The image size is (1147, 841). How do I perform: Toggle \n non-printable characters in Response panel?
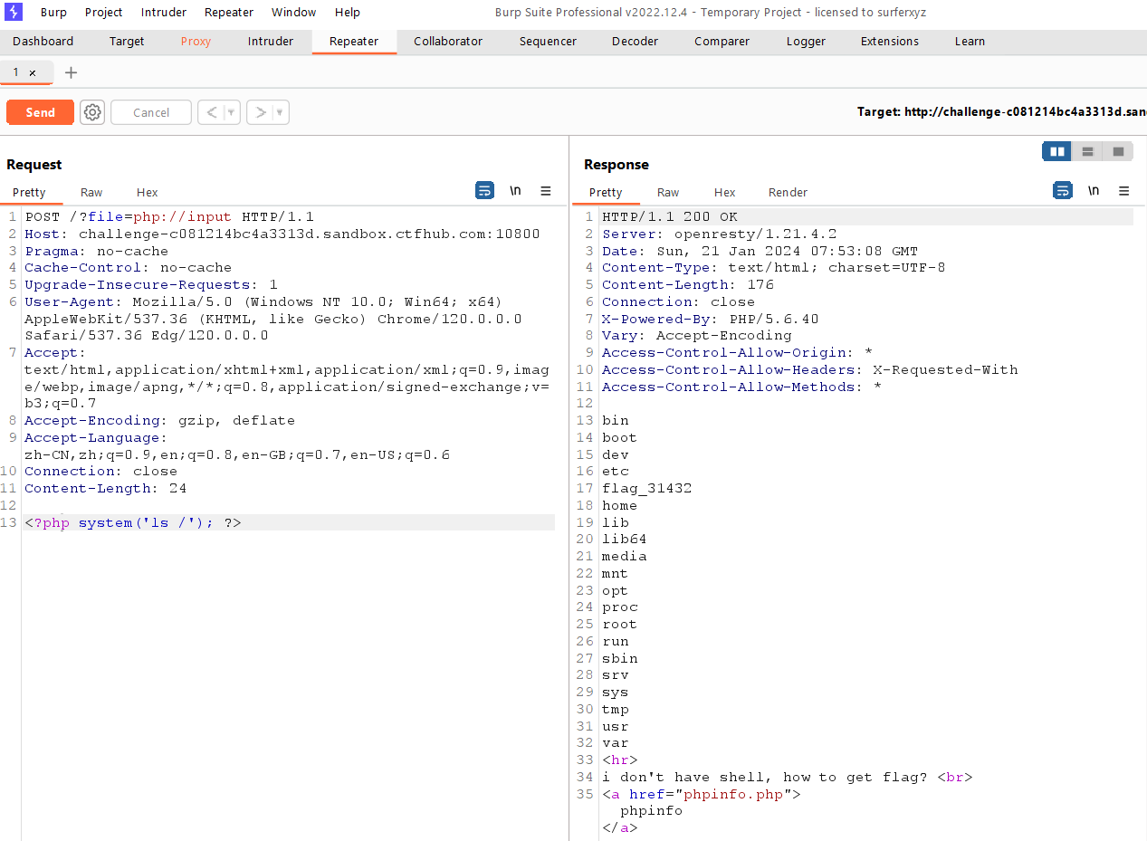[1094, 191]
